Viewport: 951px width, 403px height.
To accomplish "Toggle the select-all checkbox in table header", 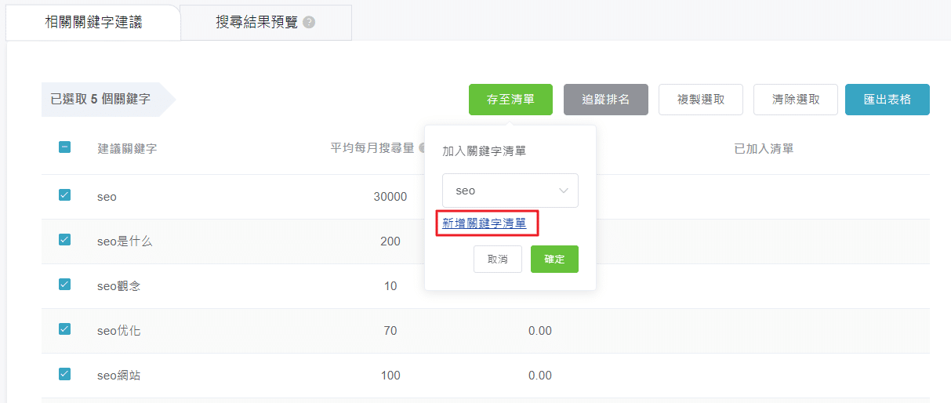I will [65, 147].
